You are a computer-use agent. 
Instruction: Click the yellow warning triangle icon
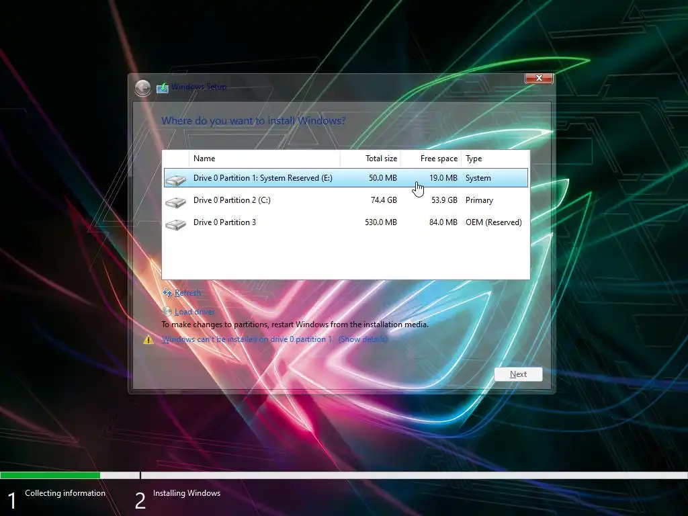(148, 339)
